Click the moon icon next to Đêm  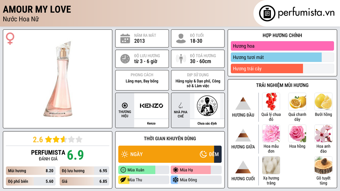(x=203, y=154)
